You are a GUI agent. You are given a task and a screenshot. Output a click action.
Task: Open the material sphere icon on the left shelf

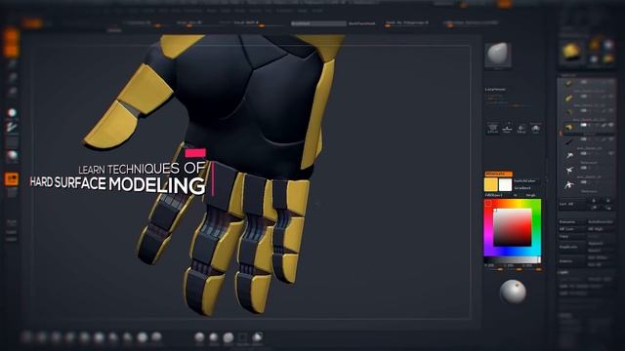12,156
